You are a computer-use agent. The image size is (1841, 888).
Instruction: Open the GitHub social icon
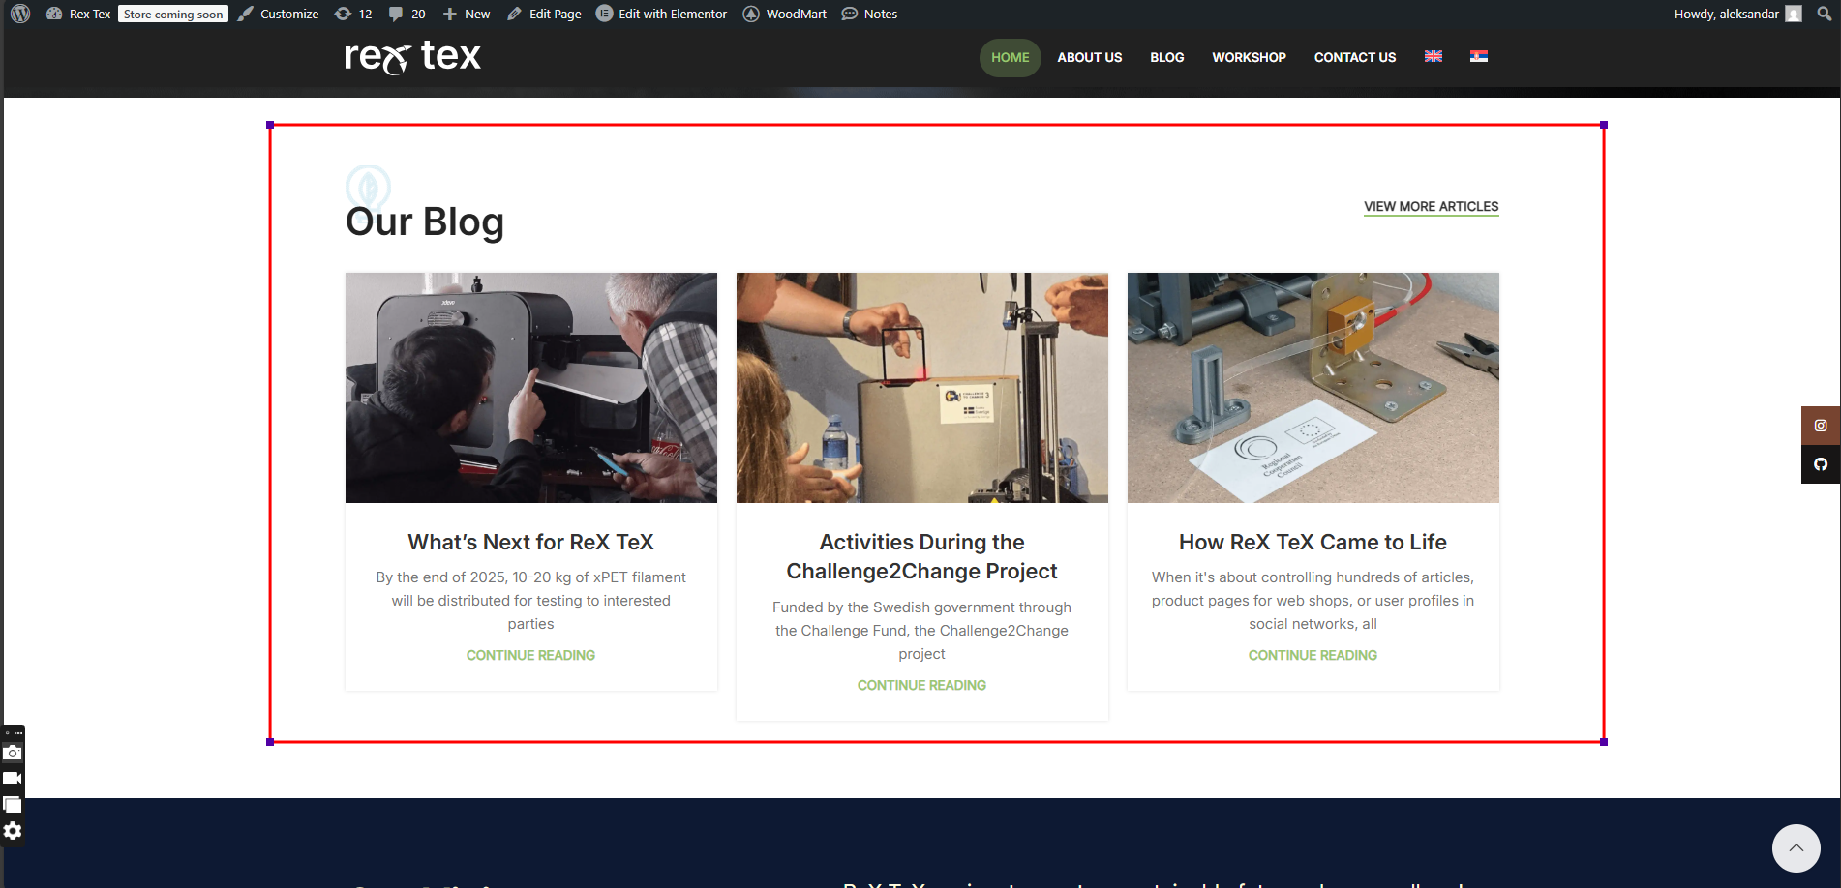point(1821,464)
